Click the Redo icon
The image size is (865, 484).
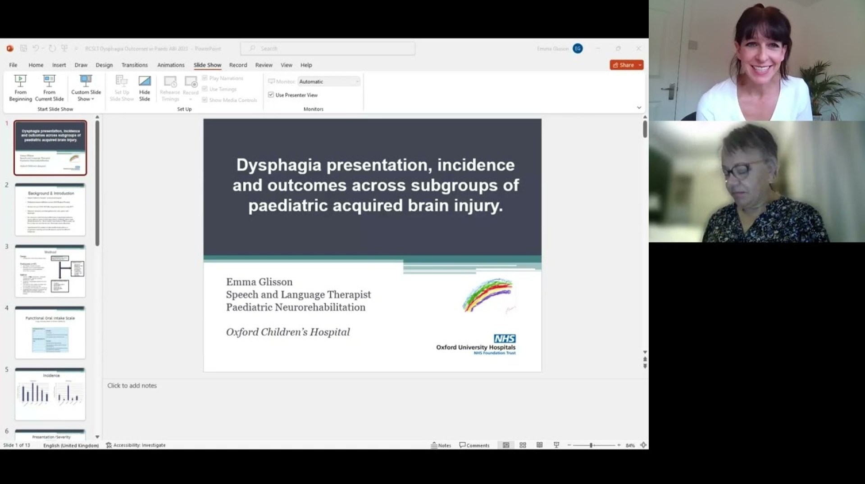click(52, 48)
